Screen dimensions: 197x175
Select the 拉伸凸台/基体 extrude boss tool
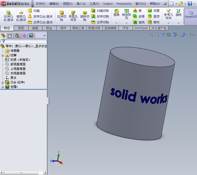(x=9, y=16)
